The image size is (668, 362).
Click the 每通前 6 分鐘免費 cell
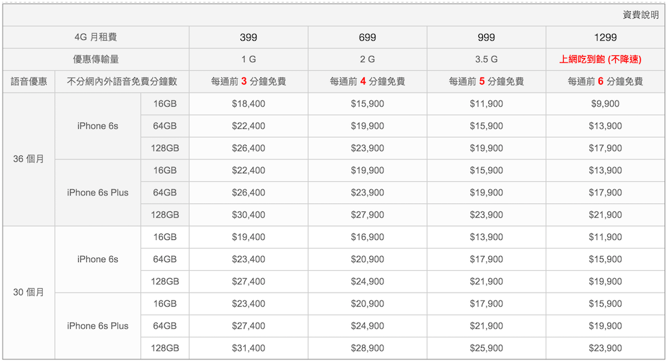(x=605, y=82)
